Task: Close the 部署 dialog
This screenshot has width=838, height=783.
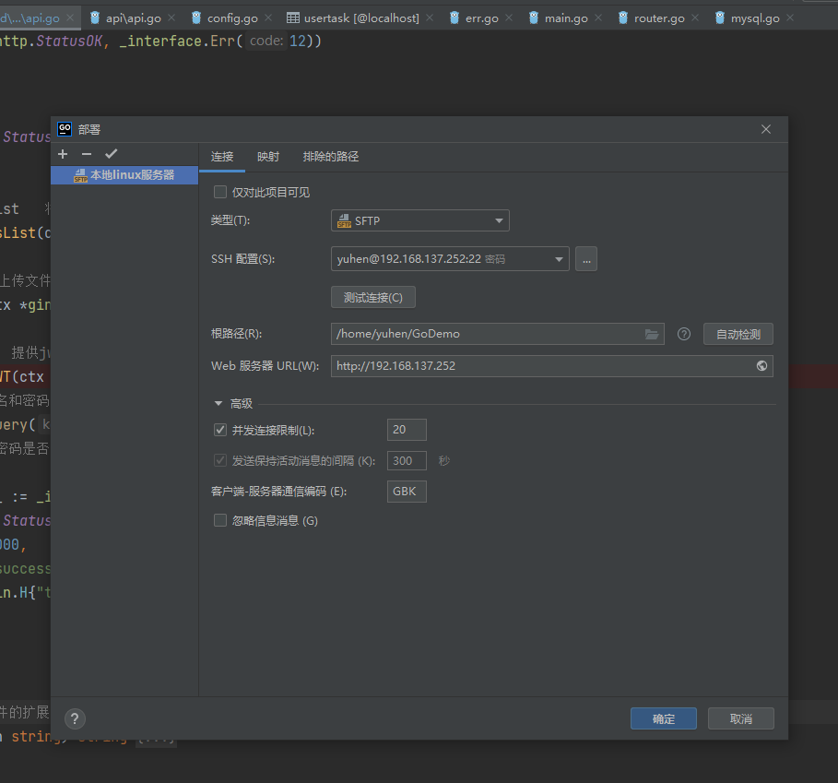Action: click(x=766, y=129)
